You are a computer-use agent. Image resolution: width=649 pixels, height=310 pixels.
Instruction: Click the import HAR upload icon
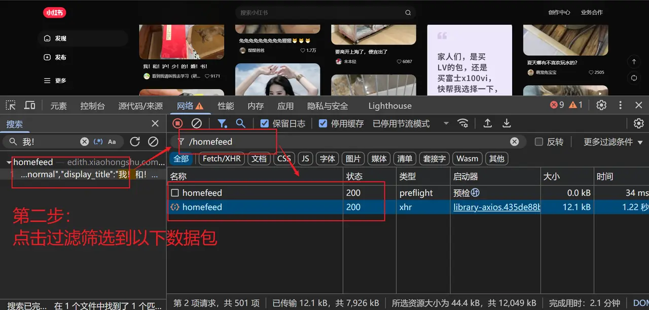(x=487, y=123)
